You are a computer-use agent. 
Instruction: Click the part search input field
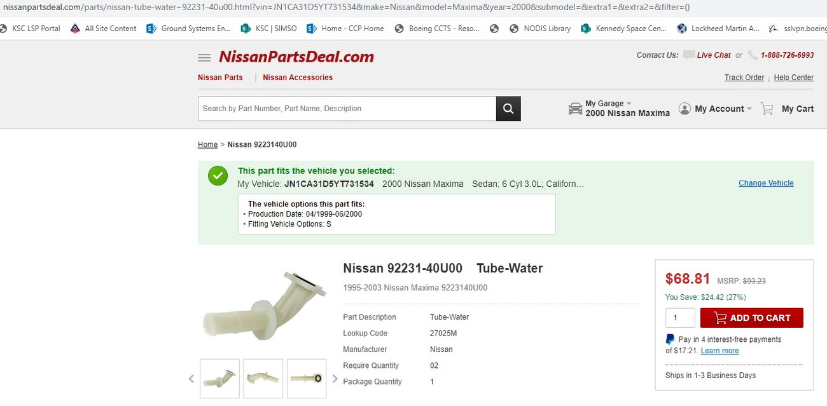point(347,109)
